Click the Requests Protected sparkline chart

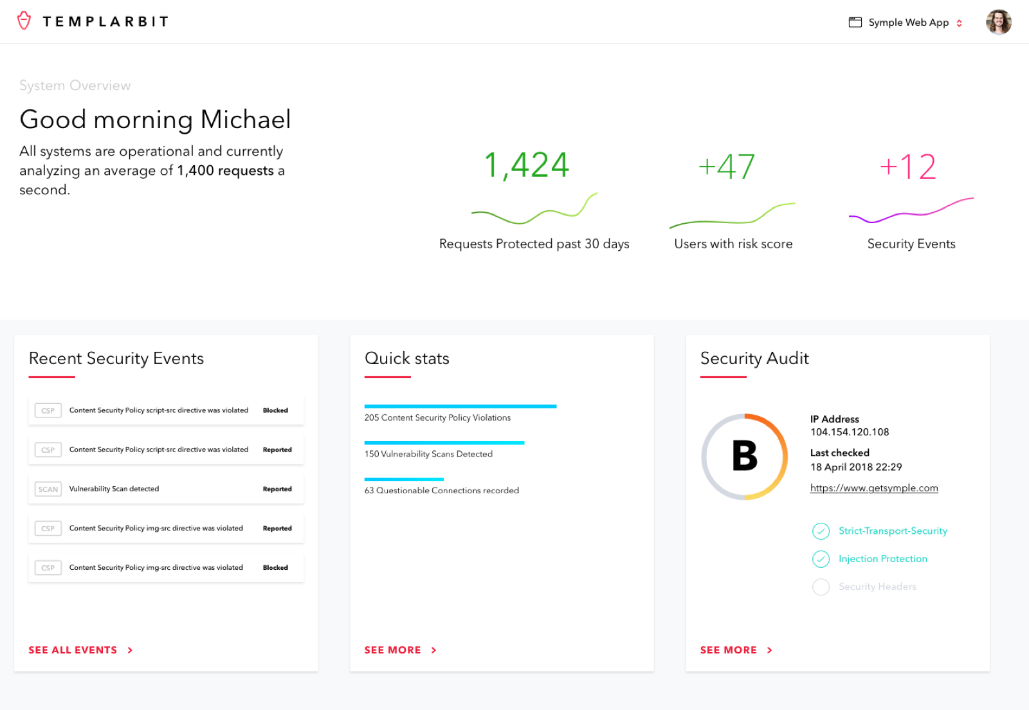pos(534,208)
